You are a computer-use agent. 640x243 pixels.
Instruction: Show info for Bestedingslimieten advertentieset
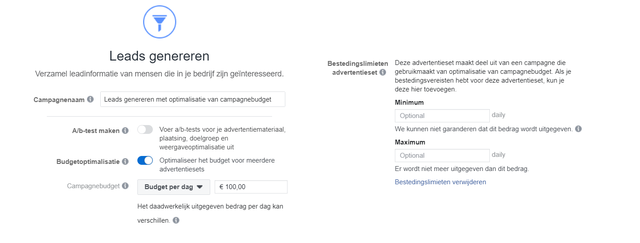[x=382, y=72]
